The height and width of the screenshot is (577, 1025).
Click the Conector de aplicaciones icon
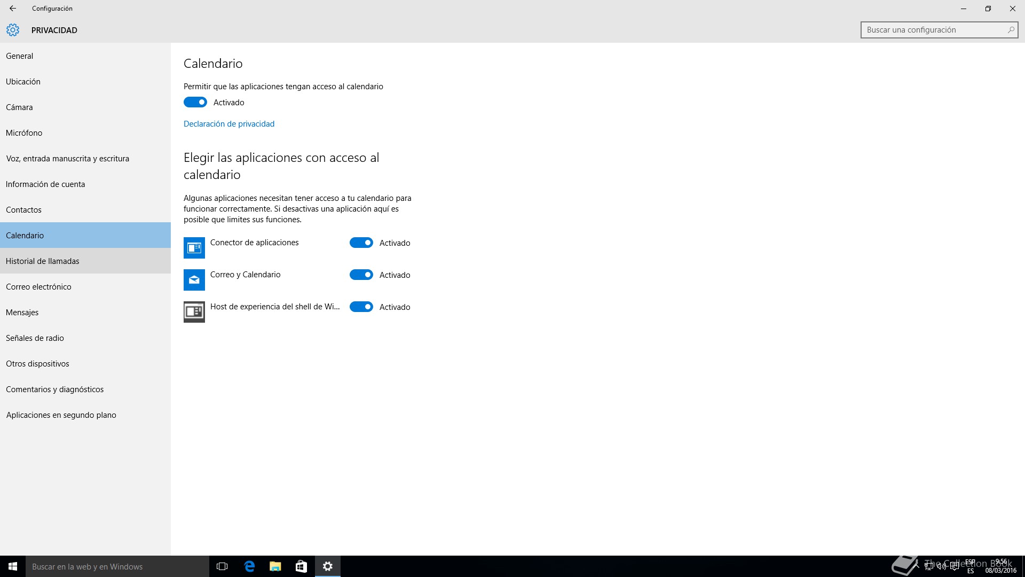194,248
